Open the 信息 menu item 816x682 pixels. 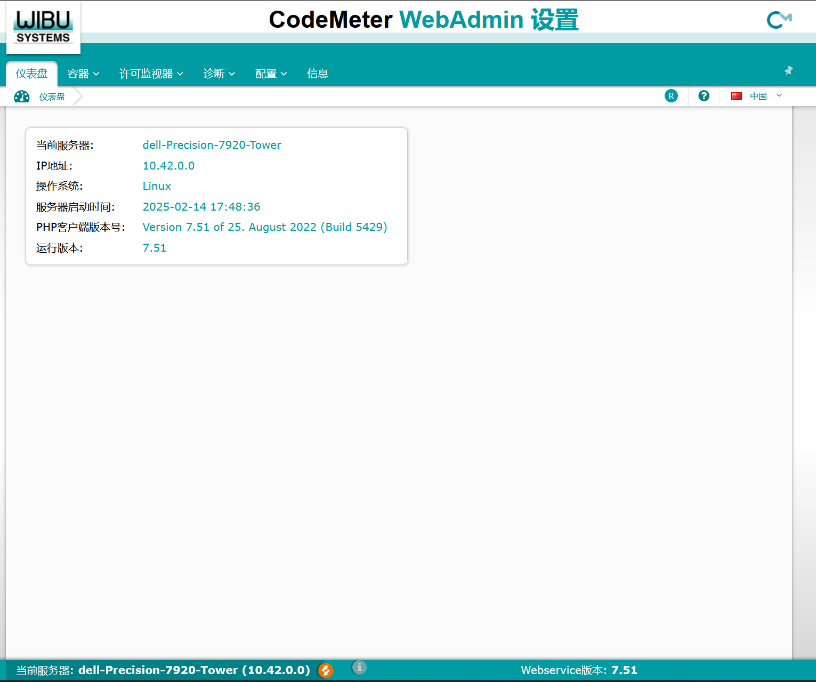[x=318, y=74]
